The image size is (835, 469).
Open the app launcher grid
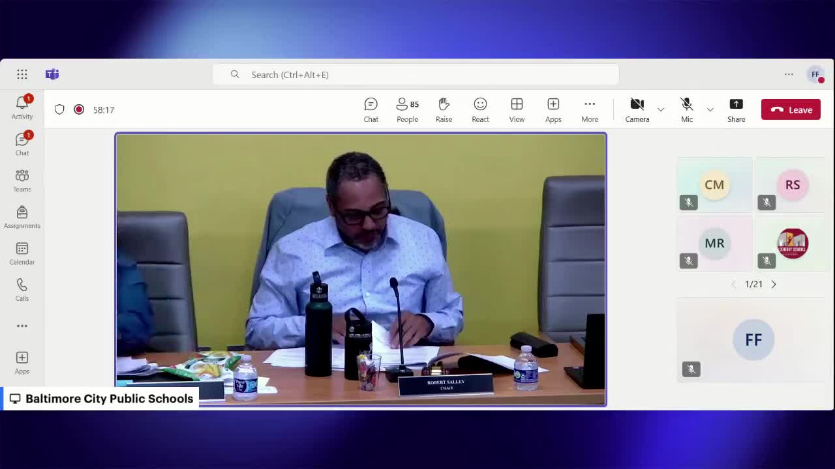(22, 74)
